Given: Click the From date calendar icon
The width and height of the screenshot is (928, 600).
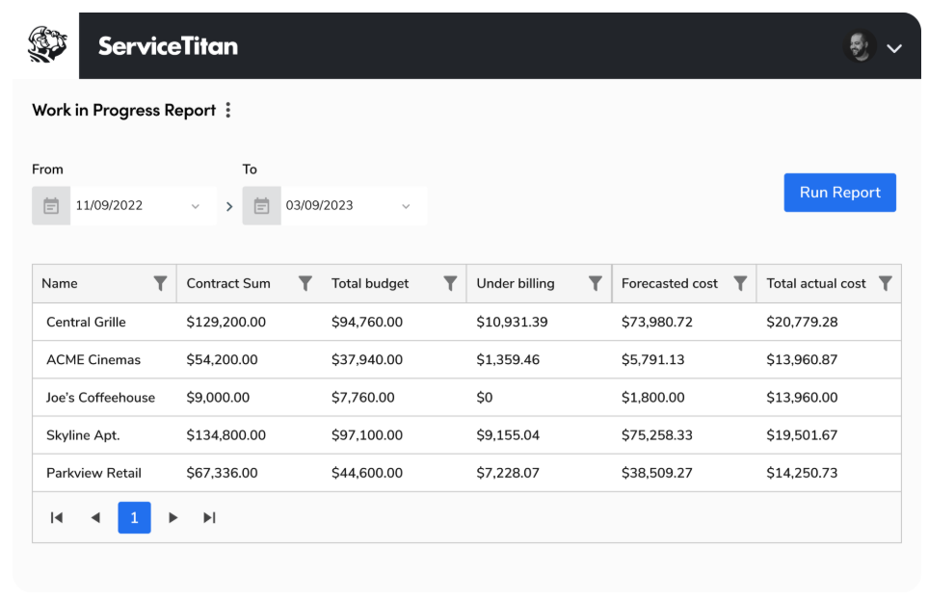Looking at the screenshot, I should pyautogui.click(x=51, y=206).
